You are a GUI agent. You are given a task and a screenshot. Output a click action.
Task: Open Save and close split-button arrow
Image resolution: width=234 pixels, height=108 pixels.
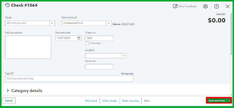coord(229,101)
